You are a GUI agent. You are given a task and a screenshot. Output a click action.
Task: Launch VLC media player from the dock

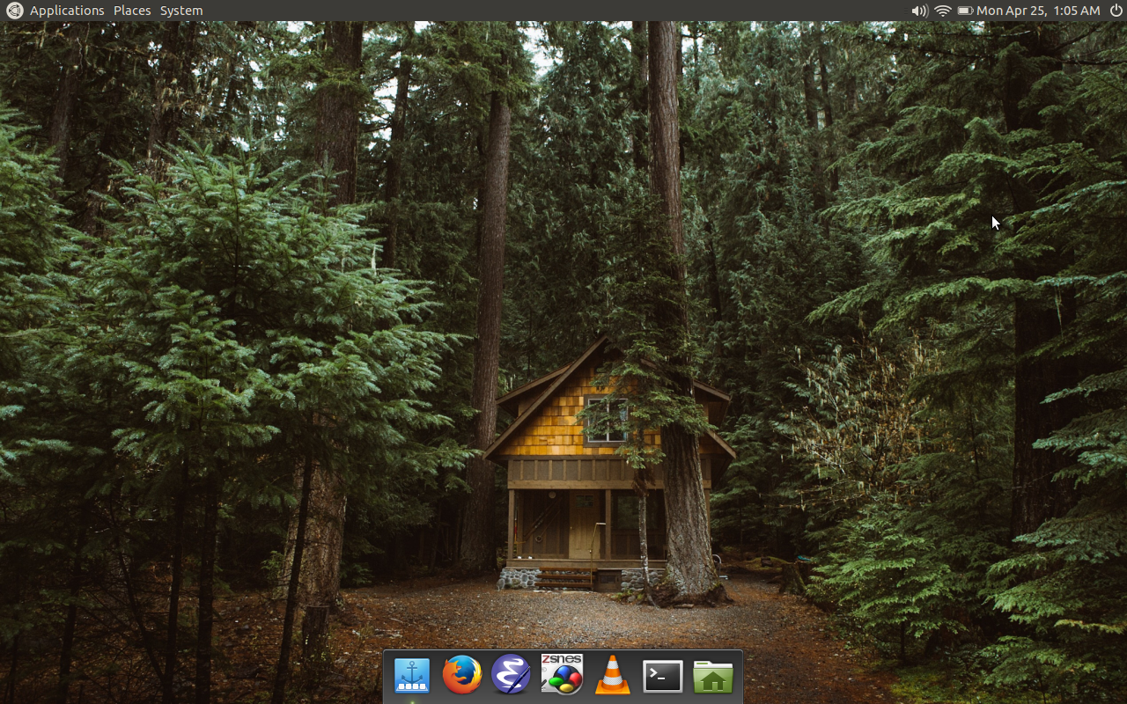(612, 676)
